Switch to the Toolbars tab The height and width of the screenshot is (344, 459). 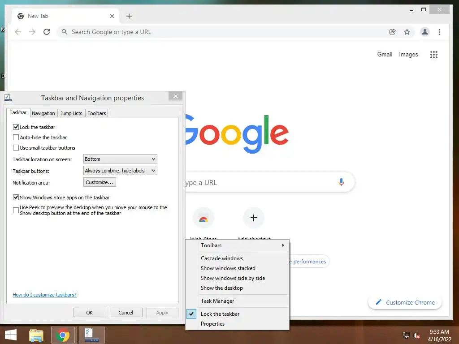tap(97, 113)
